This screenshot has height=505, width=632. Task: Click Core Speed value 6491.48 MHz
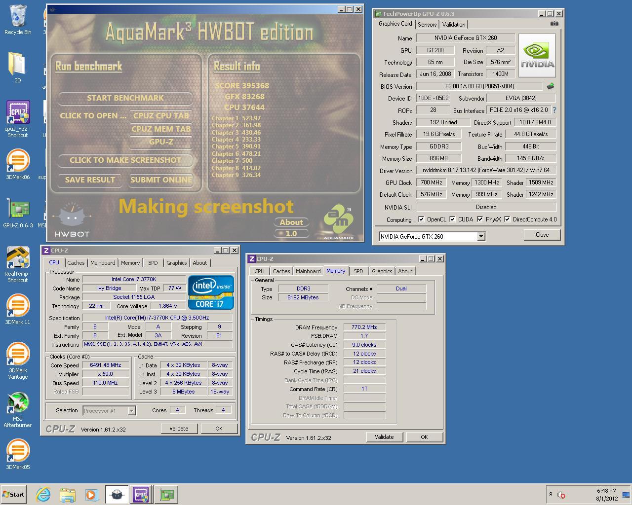pyautogui.click(x=106, y=365)
